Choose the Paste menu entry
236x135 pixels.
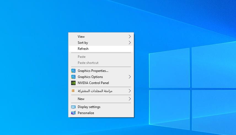[x=101, y=57]
